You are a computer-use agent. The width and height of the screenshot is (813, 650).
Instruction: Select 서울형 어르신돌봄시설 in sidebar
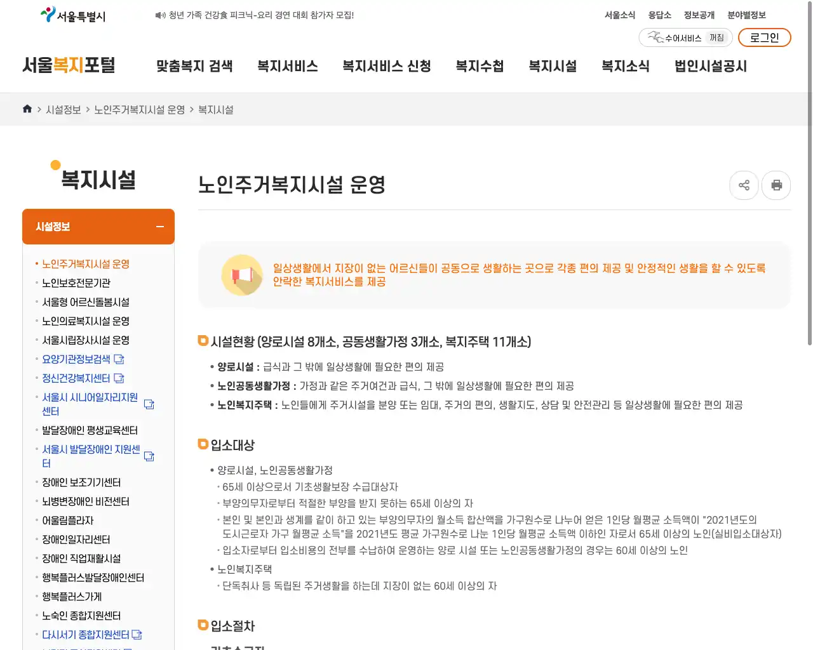tap(86, 302)
